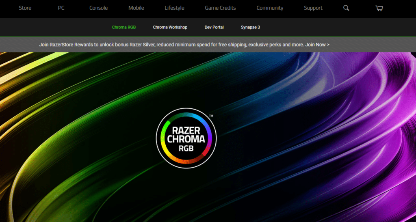416x222 pixels.
Task: Switch to the Dev Portal tab
Action: (214, 27)
